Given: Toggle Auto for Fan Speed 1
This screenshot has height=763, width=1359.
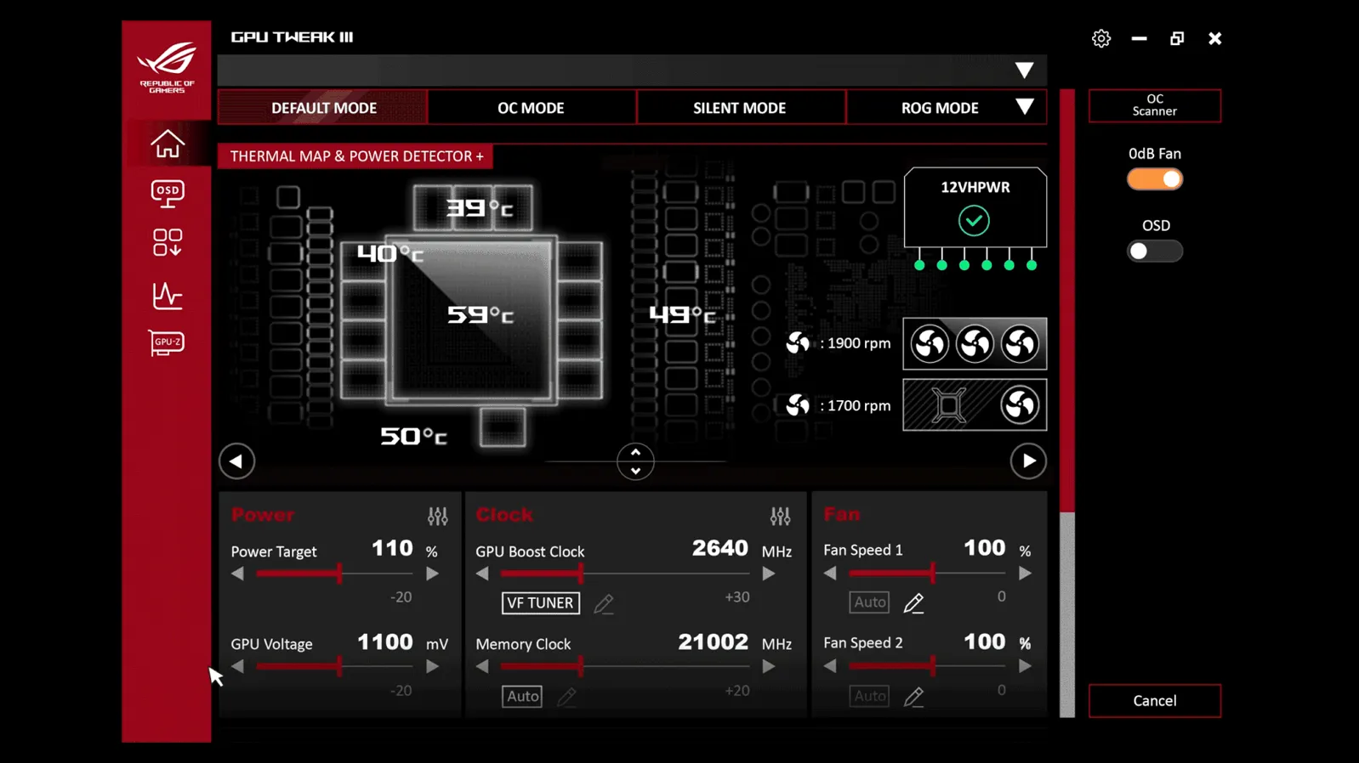Looking at the screenshot, I should pyautogui.click(x=869, y=602).
